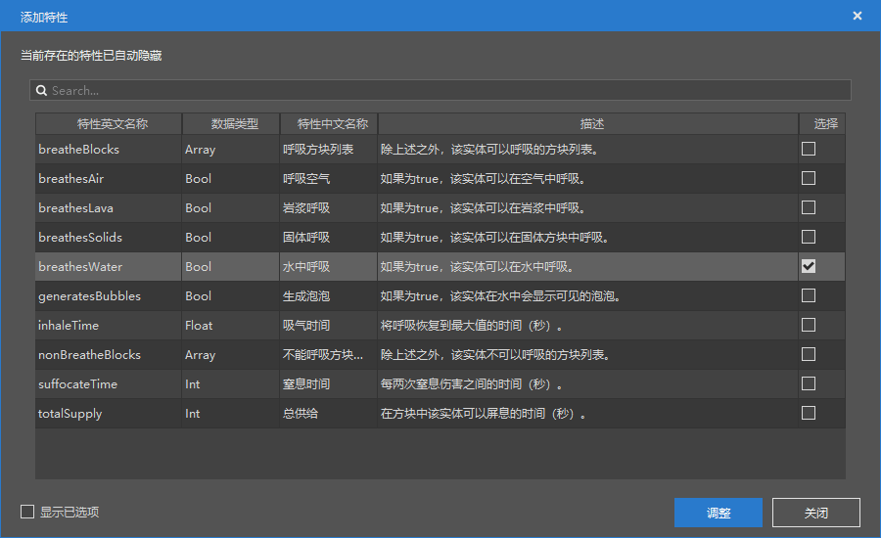Select the generatesBubbles name cell
This screenshot has height=538, width=881.
(x=109, y=296)
